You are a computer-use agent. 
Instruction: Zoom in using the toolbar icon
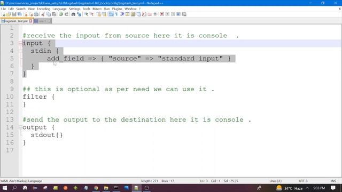[x=86, y=14]
